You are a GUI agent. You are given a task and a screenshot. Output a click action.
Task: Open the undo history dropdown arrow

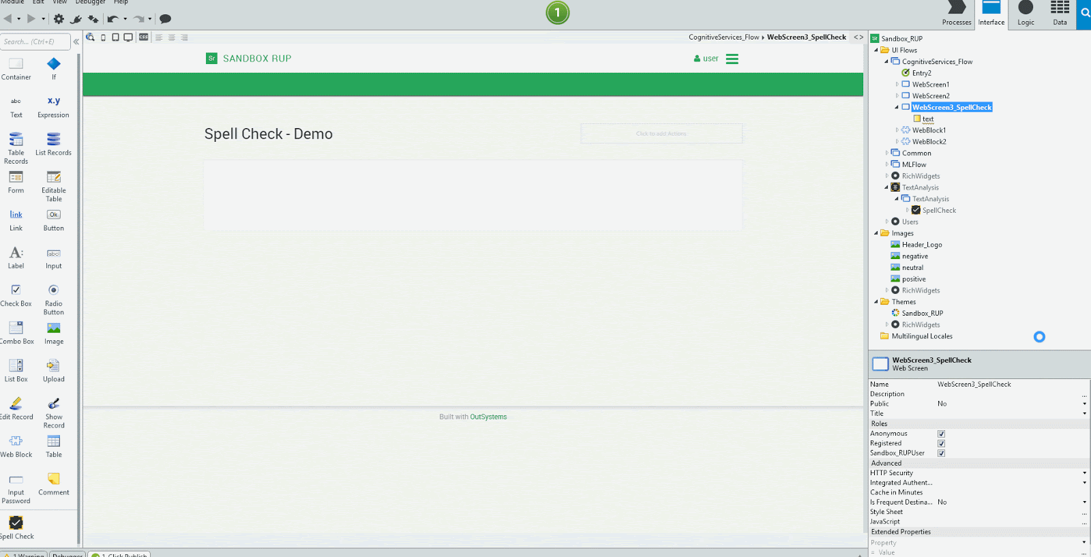click(125, 19)
